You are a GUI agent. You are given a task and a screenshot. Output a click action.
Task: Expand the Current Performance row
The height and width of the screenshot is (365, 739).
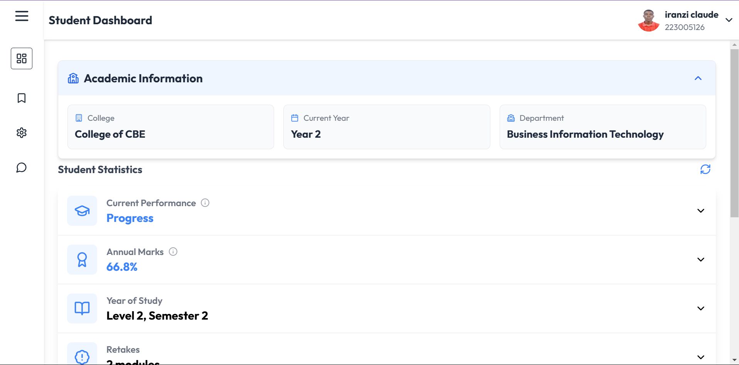point(700,211)
